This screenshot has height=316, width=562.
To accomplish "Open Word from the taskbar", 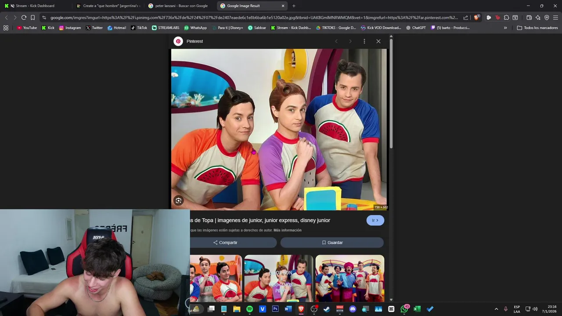I will [x=288, y=309].
